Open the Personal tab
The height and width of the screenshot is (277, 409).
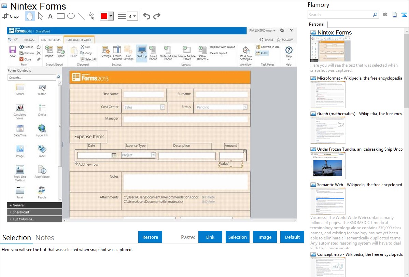(x=316, y=24)
